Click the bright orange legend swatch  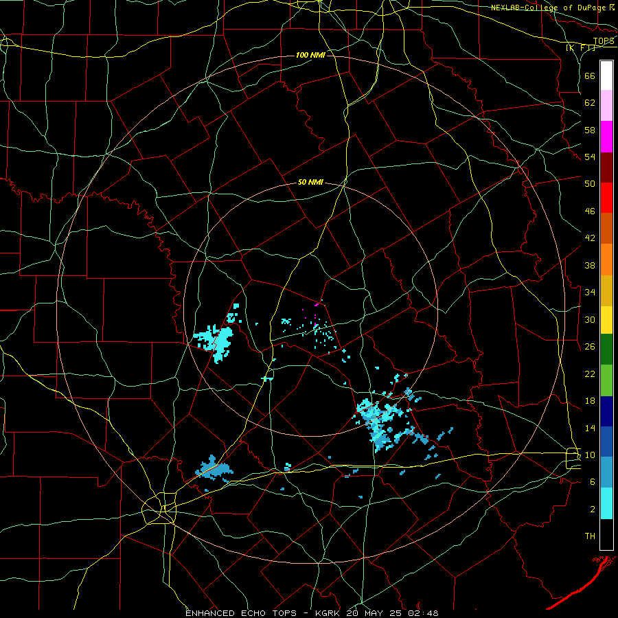click(x=606, y=260)
